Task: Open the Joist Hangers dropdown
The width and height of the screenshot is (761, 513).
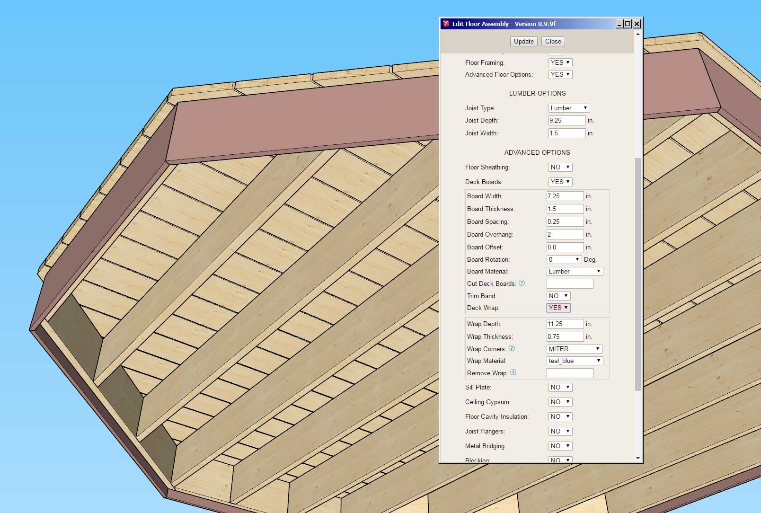Action: (560, 431)
